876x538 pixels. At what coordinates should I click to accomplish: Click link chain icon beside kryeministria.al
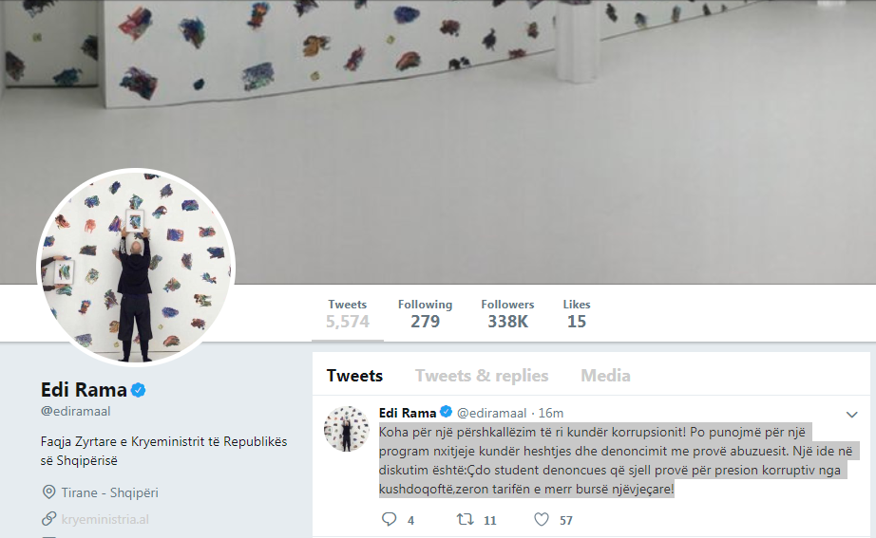[48, 518]
